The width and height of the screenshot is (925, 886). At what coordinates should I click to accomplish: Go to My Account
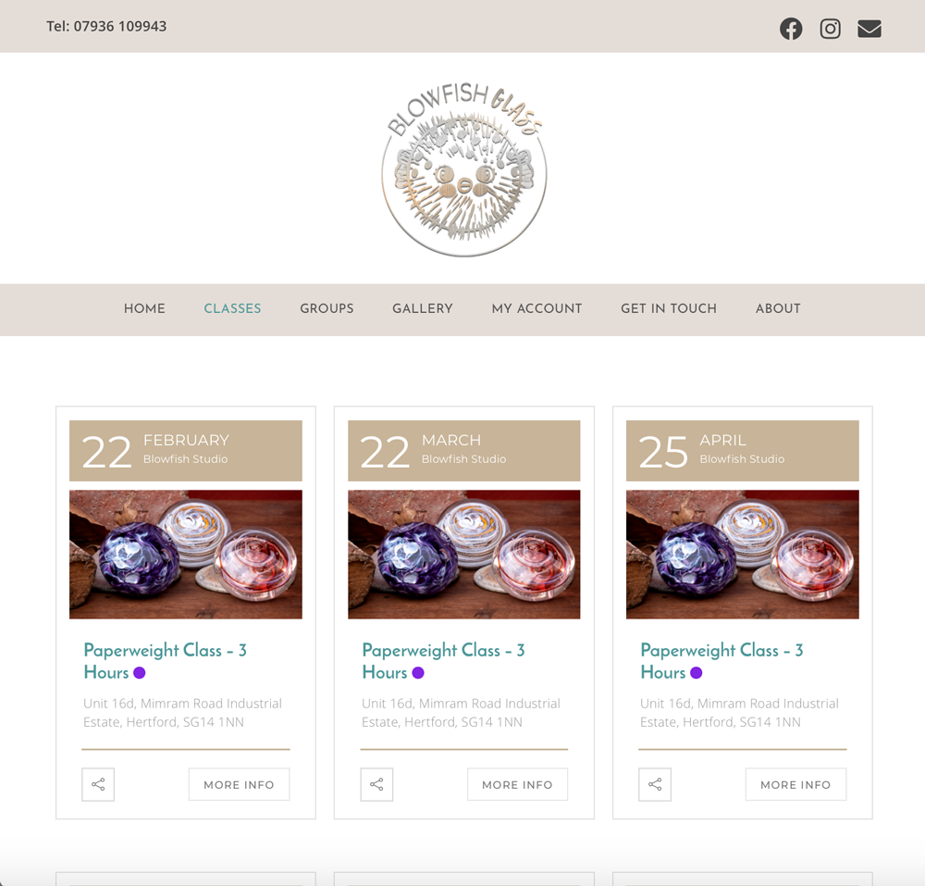536,308
